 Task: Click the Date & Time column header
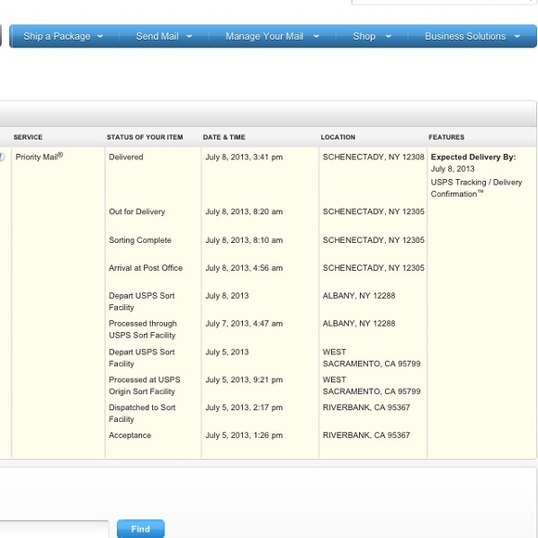(224, 137)
